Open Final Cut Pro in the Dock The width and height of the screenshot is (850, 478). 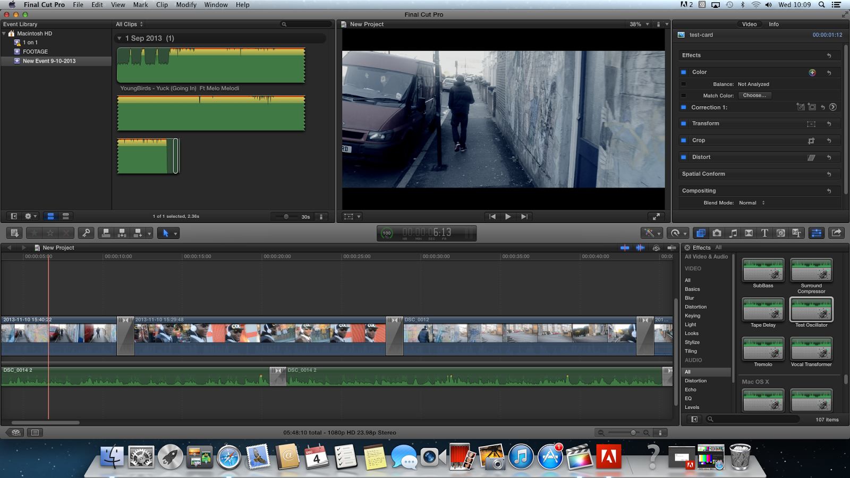[579, 457]
